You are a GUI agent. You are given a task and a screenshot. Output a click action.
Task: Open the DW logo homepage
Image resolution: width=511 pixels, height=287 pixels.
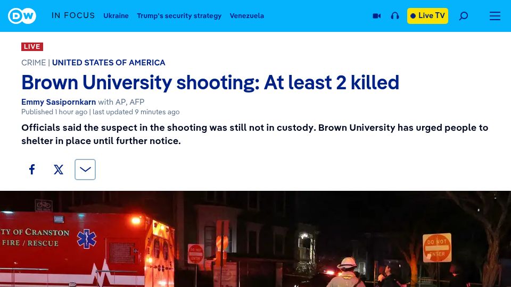click(22, 15)
